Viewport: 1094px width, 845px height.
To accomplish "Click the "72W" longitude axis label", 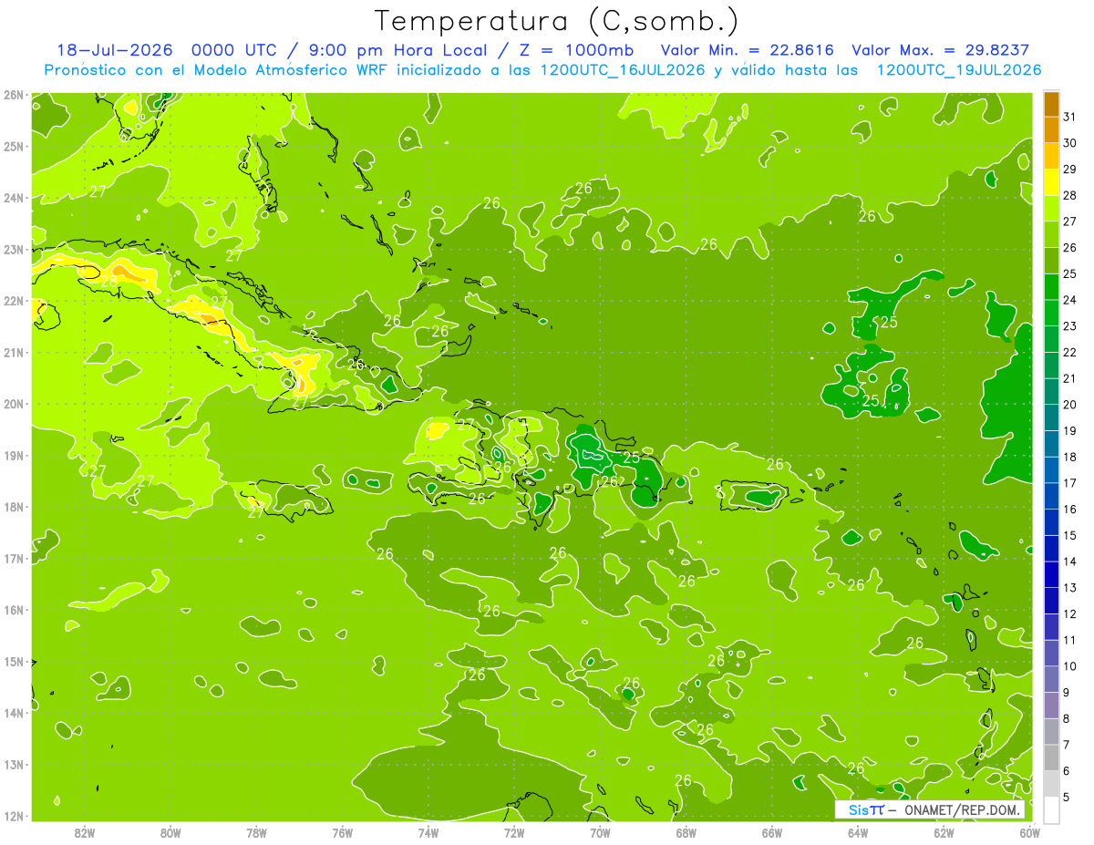I will pos(514,832).
